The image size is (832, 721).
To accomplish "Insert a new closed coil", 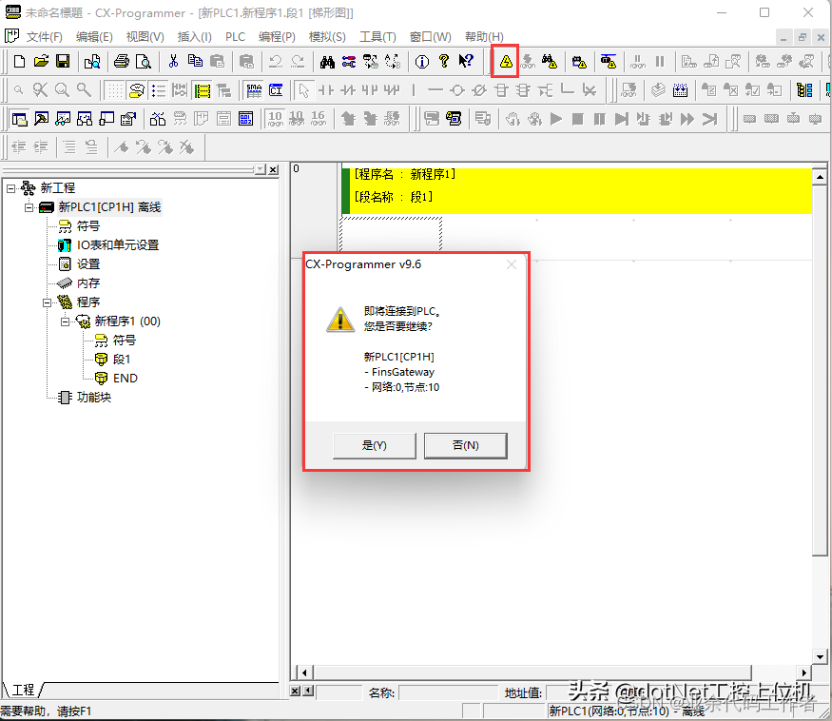I will coord(479,90).
